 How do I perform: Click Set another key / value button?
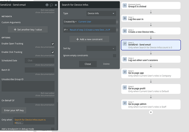tap(28, 29)
